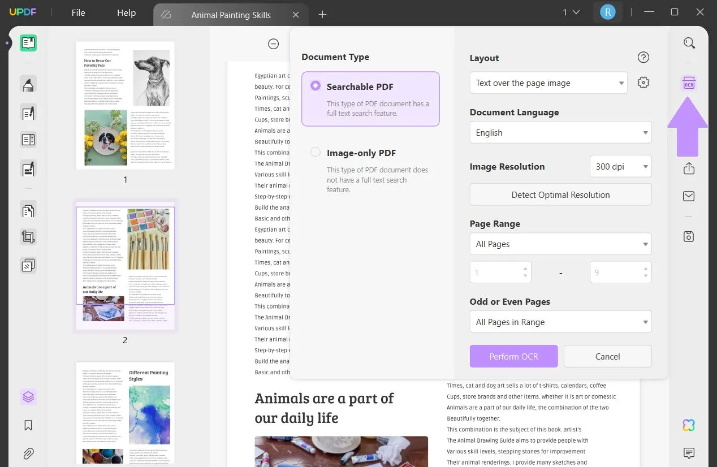Click the Document Type label
The height and width of the screenshot is (467, 717).
pyautogui.click(x=335, y=57)
